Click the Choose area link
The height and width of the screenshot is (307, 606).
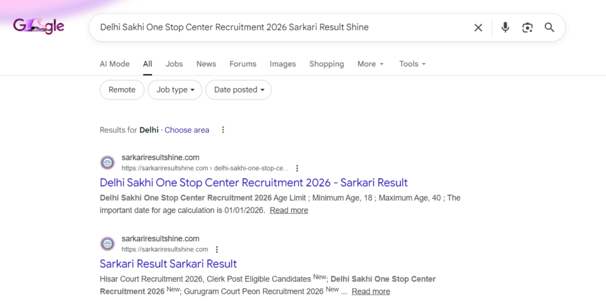(x=187, y=130)
